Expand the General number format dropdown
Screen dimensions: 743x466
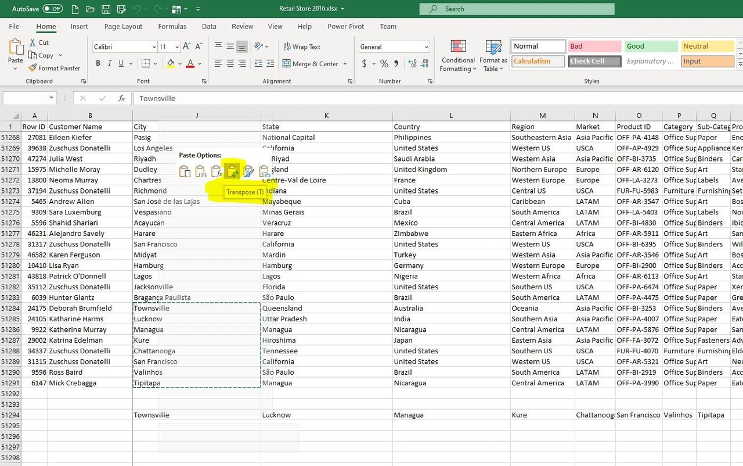tap(427, 46)
